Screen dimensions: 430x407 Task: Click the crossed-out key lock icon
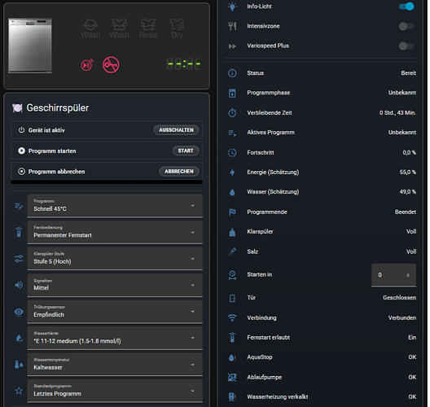(x=111, y=65)
